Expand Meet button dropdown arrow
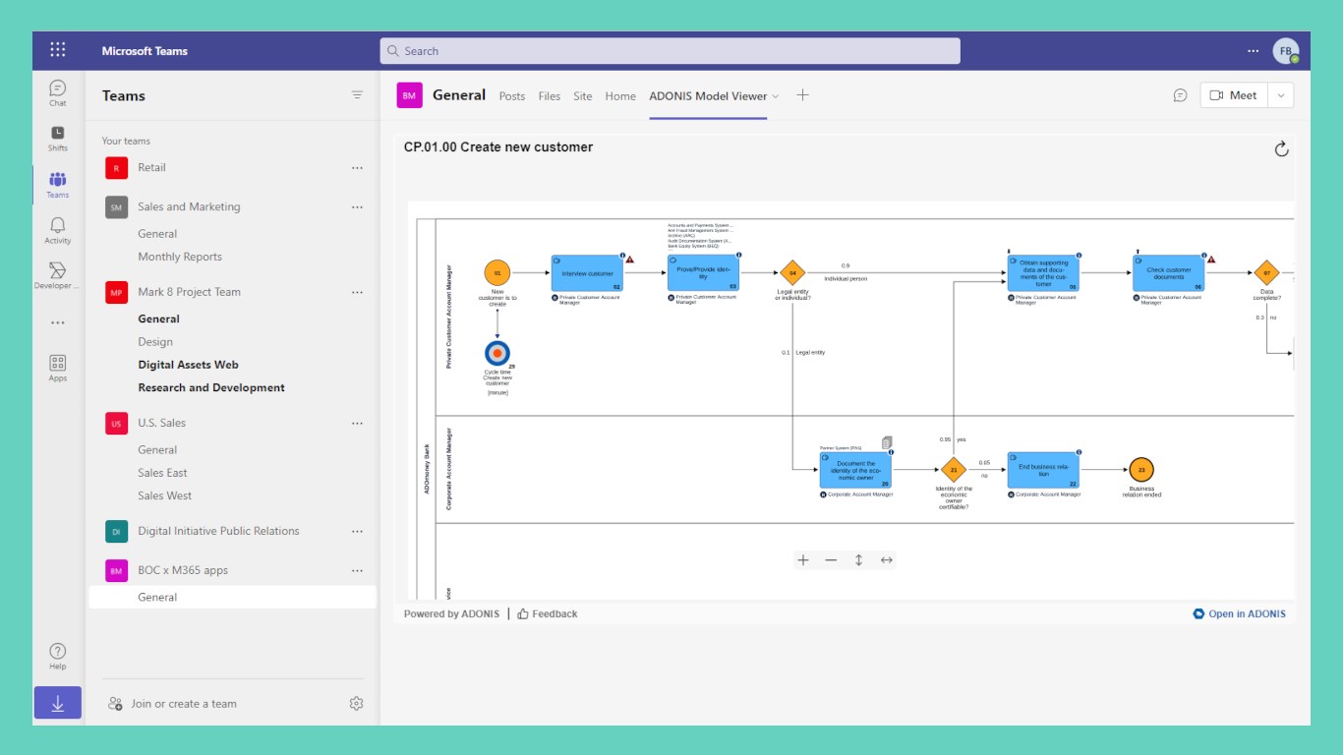The width and height of the screenshot is (1343, 755). 1281,95
